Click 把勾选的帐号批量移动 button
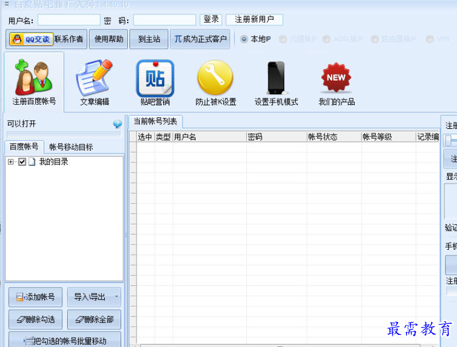 [64, 340]
